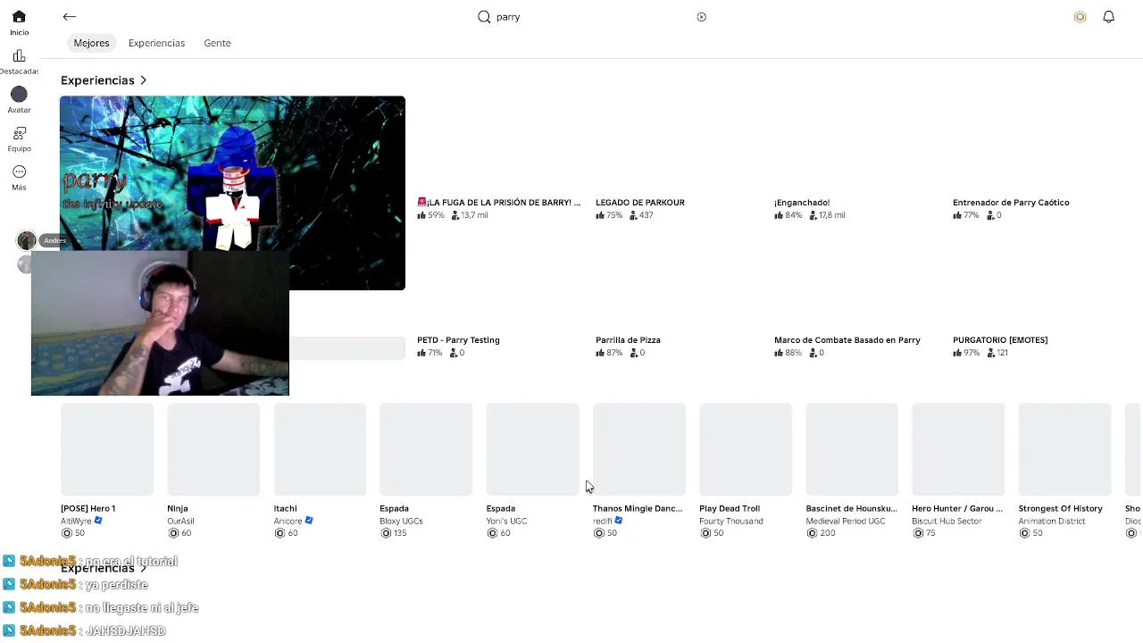Switch to Experiencias tab
The width and height of the screenshot is (1143, 643).
coord(156,43)
